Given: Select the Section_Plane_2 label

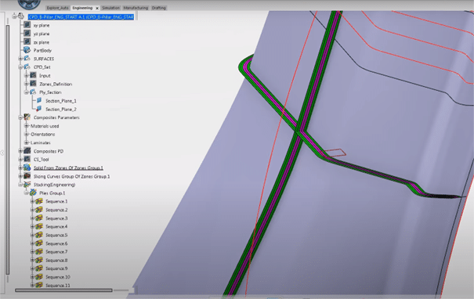Looking at the screenshot, I should click(61, 109).
